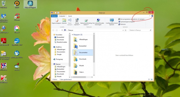Expand Netwerkverbinding maken dropdown
Screen dimensions: 180x97
(86, 22)
